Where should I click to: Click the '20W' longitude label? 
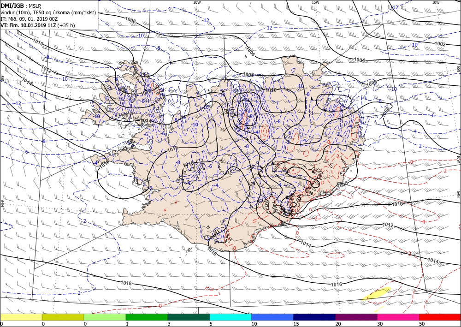point(197,2)
